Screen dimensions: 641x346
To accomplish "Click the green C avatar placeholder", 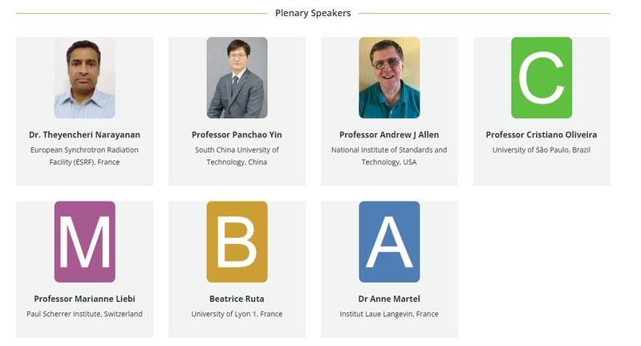I will click(542, 78).
